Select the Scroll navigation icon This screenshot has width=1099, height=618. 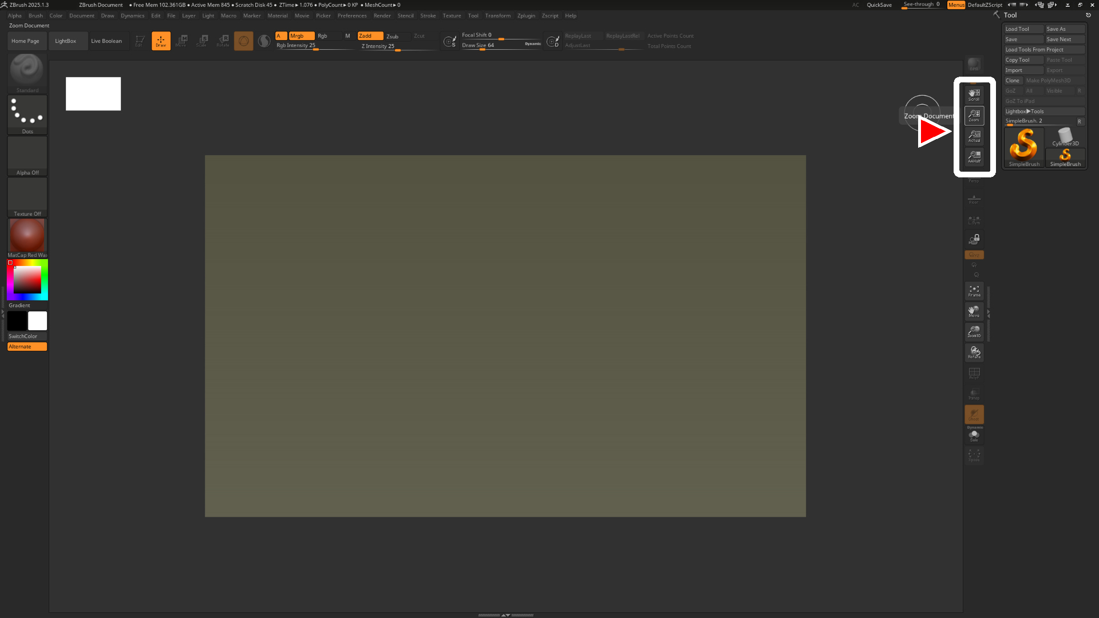click(974, 95)
